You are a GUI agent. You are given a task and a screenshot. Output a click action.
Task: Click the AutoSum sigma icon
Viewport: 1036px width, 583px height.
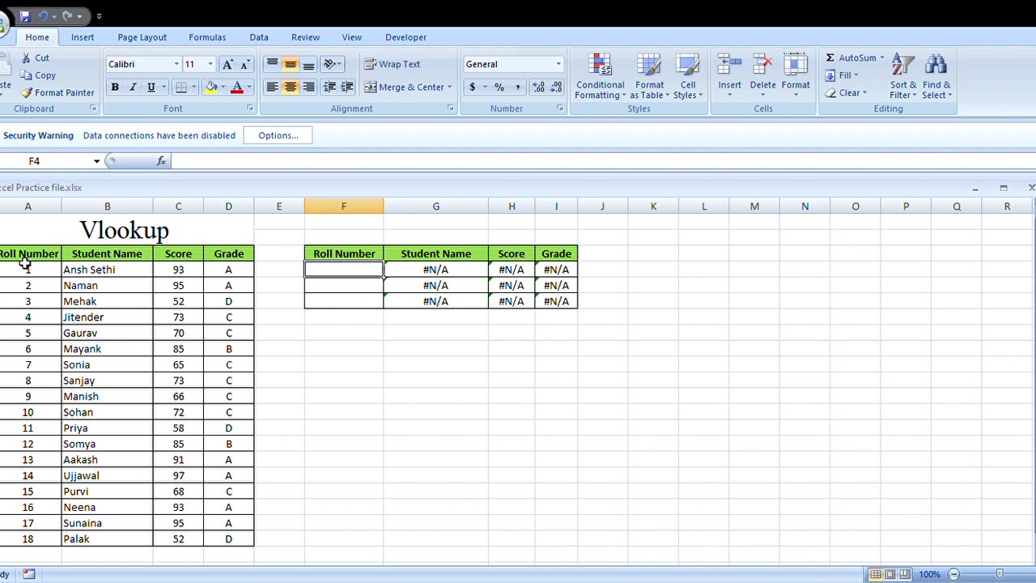(x=830, y=58)
